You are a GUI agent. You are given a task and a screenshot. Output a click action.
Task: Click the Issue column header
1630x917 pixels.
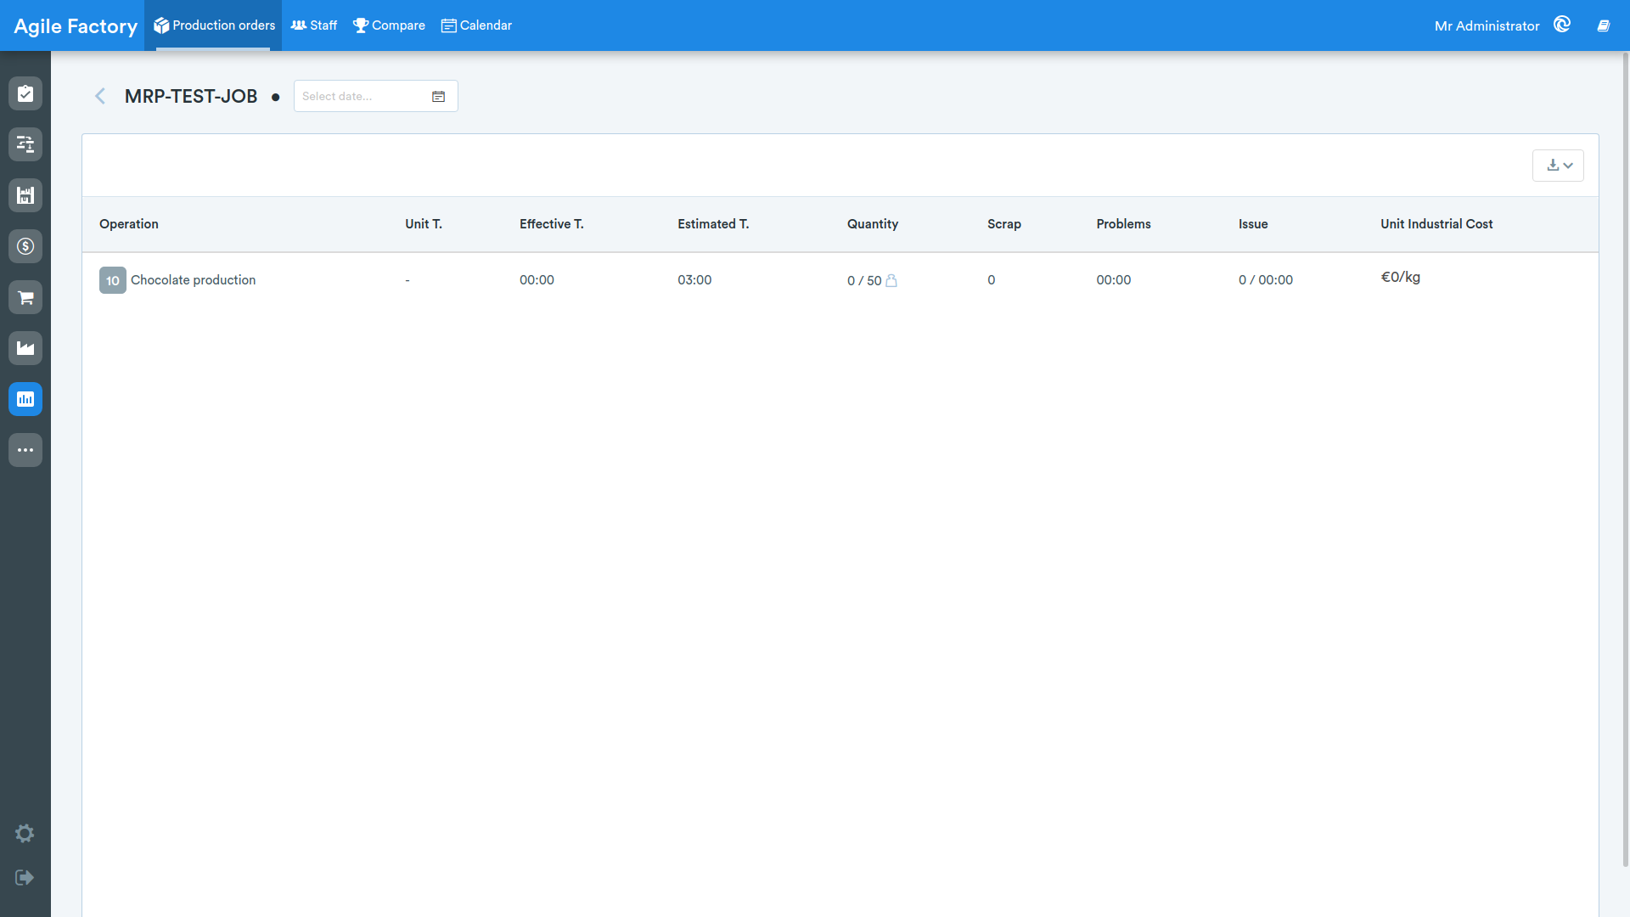click(1253, 224)
